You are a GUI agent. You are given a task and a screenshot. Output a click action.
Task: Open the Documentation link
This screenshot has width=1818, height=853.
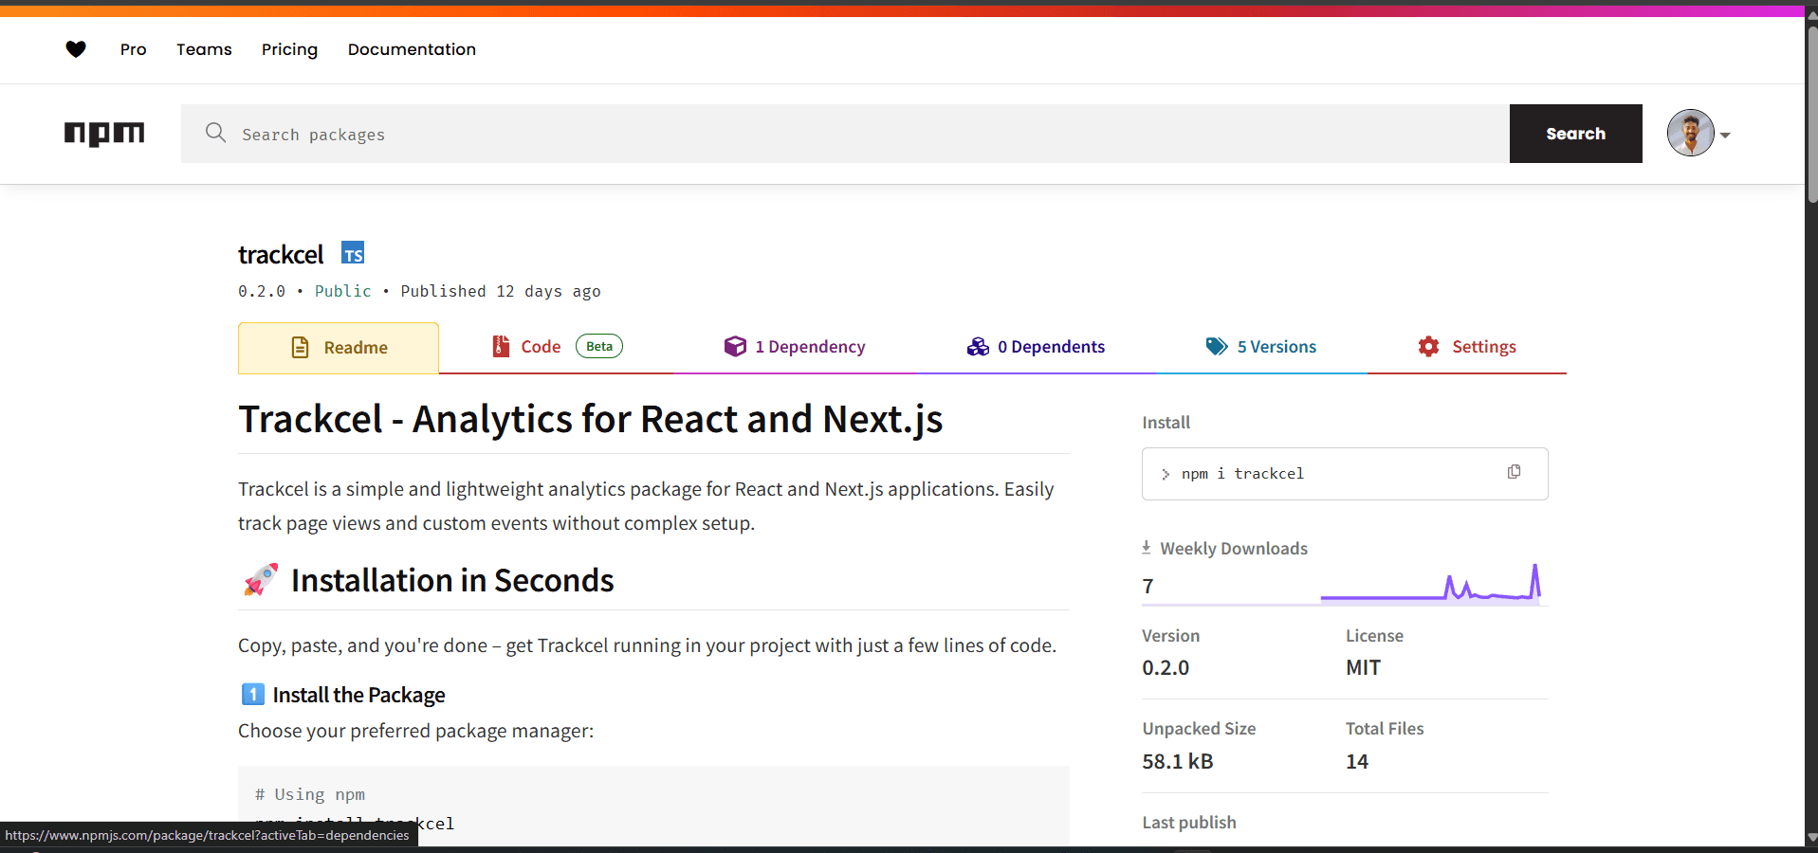click(412, 49)
